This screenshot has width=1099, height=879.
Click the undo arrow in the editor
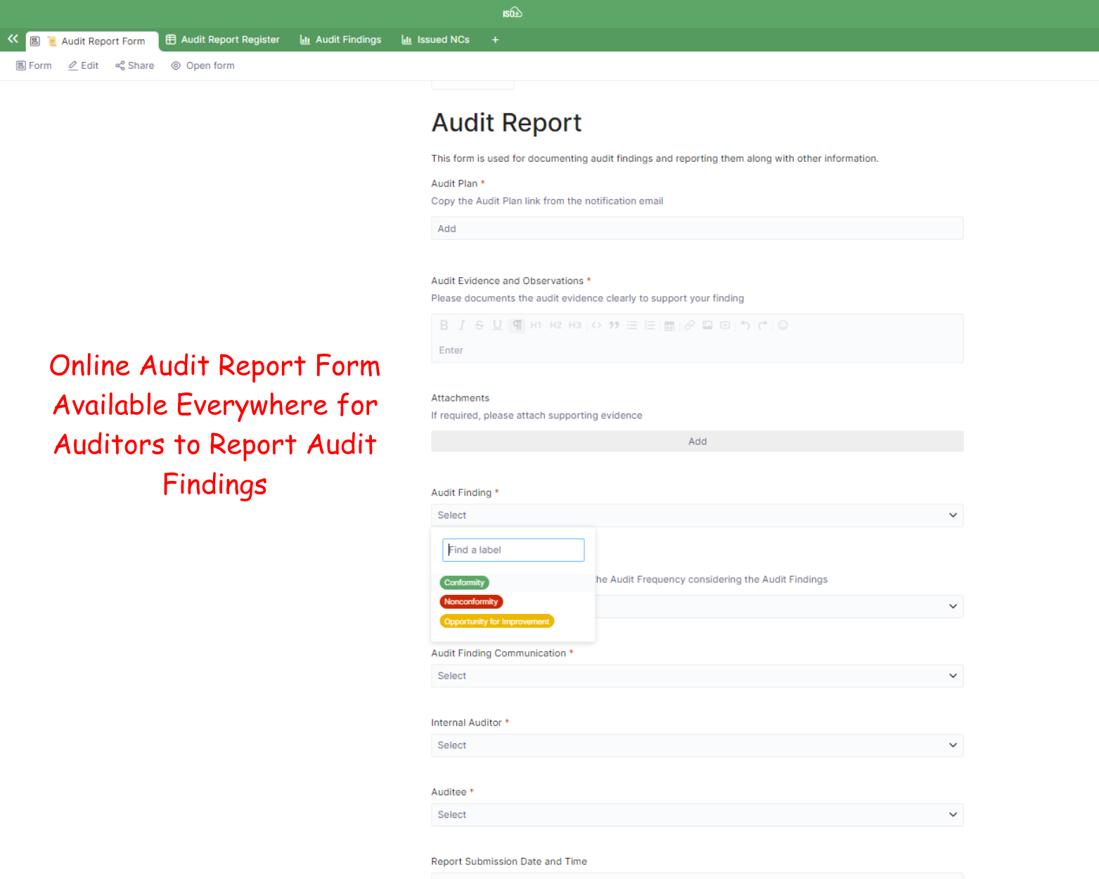[x=745, y=325]
